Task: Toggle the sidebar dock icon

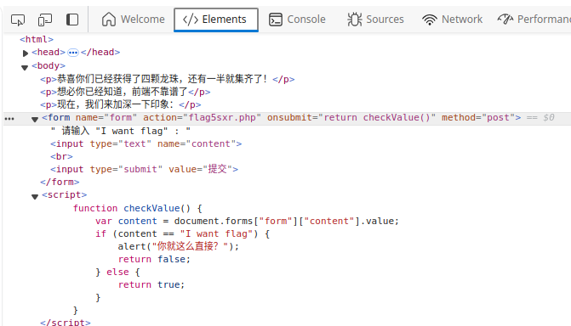Action: pyautogui.click(x=72, y=20)
